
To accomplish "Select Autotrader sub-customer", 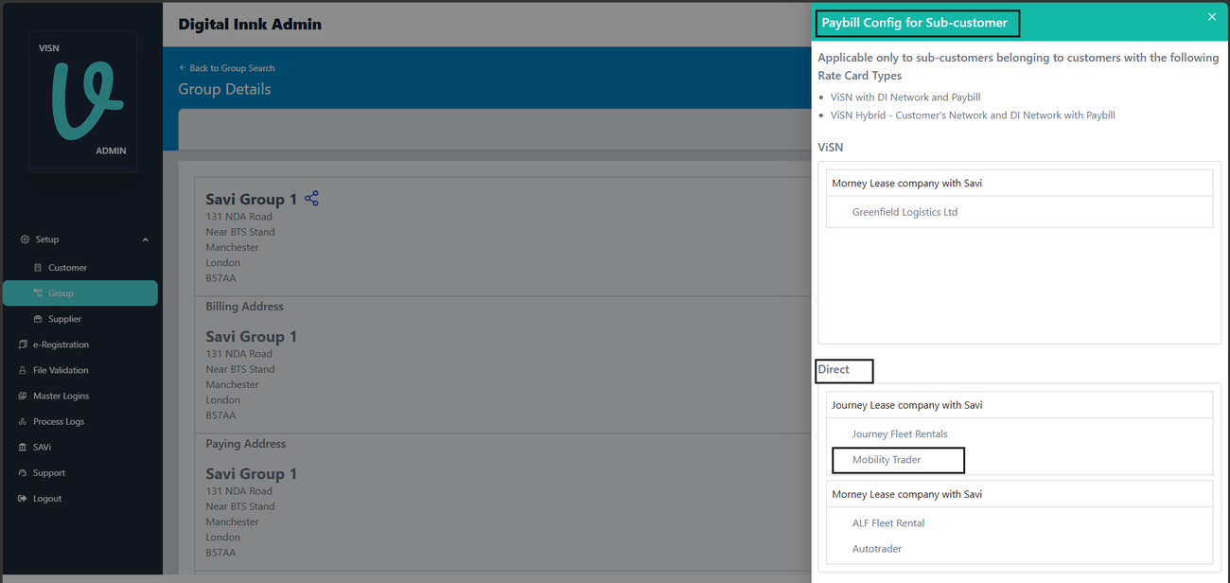I will pos(877,548).
